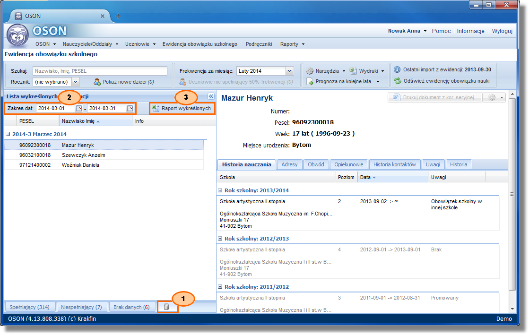Open Nowak Anna user menu

point(407,31)
